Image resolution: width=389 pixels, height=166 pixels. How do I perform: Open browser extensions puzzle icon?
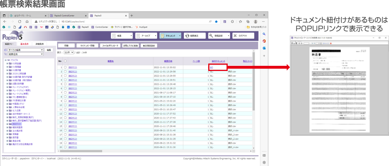click(x=233, y=21)
